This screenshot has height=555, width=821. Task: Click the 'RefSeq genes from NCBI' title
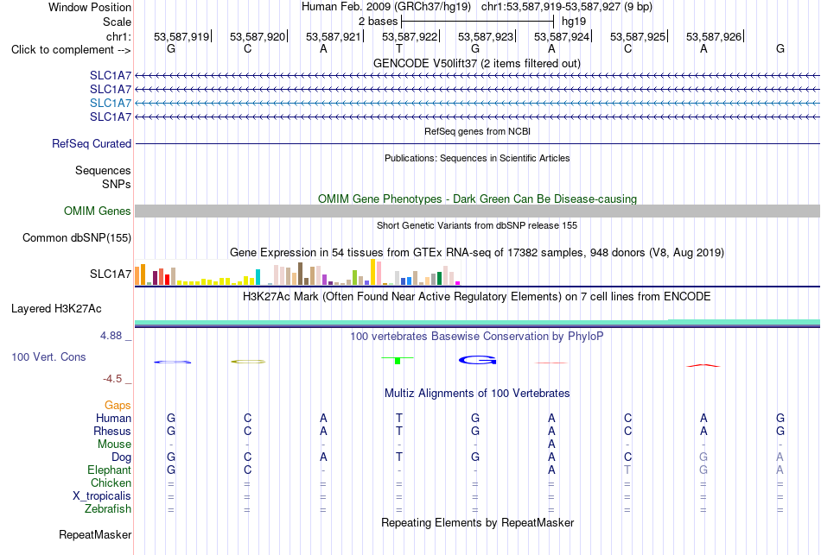click(477, 131)
